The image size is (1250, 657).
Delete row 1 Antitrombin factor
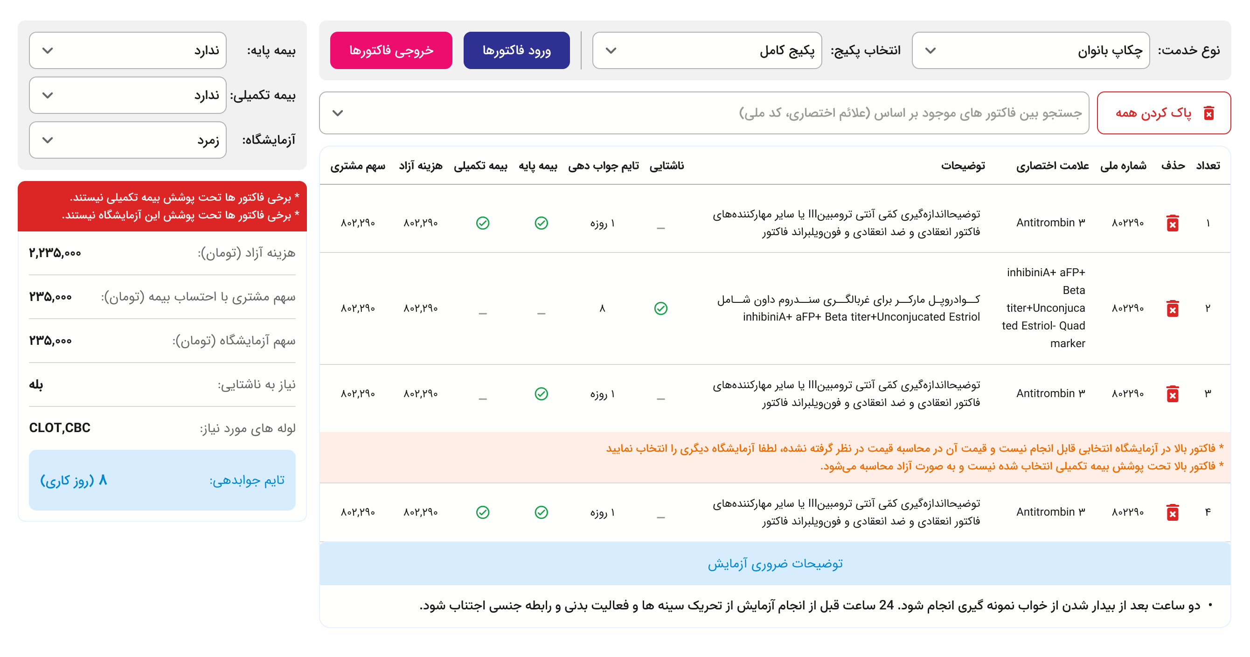(1173, 223)
